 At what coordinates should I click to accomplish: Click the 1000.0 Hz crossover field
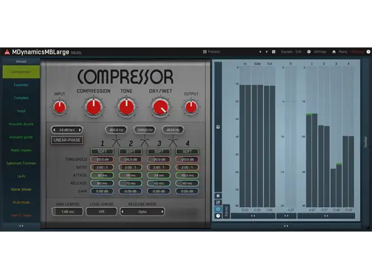pos(144,130)
